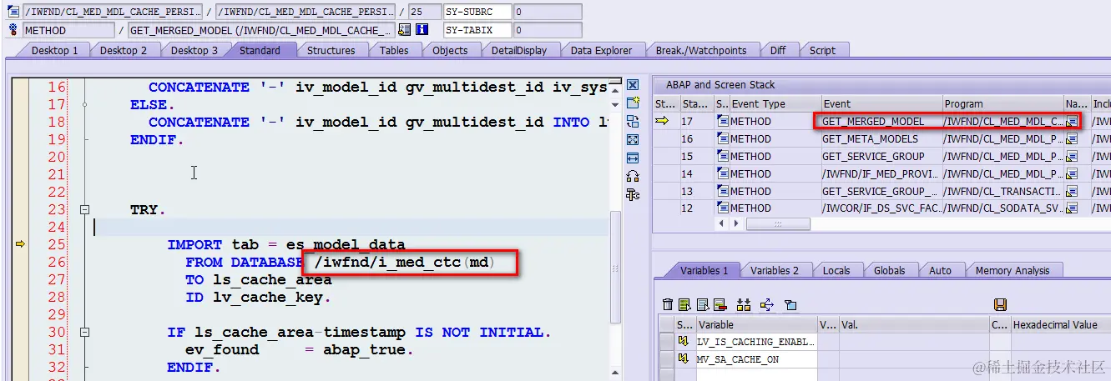Collapse the TRY block at line 23
This screenshot has height=381, width=1111.
click(x=84, y=210)
